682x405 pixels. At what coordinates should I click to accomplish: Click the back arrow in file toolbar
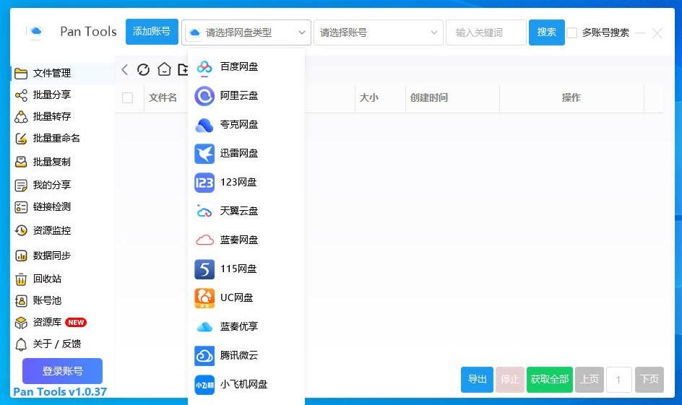click(x=124, y=69)
